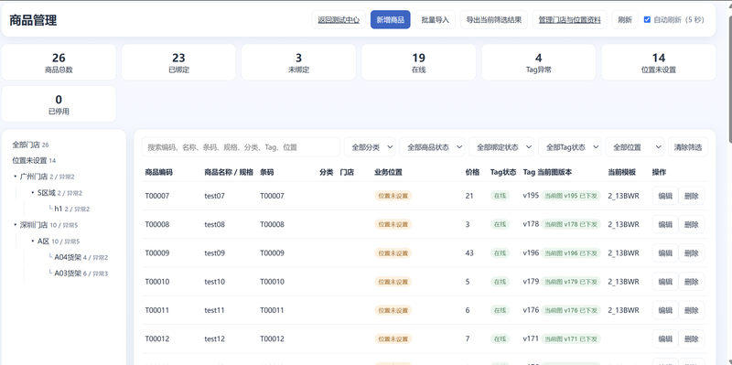Focus the product search input field
Screen dimensions: 732x365
[241, 147]
